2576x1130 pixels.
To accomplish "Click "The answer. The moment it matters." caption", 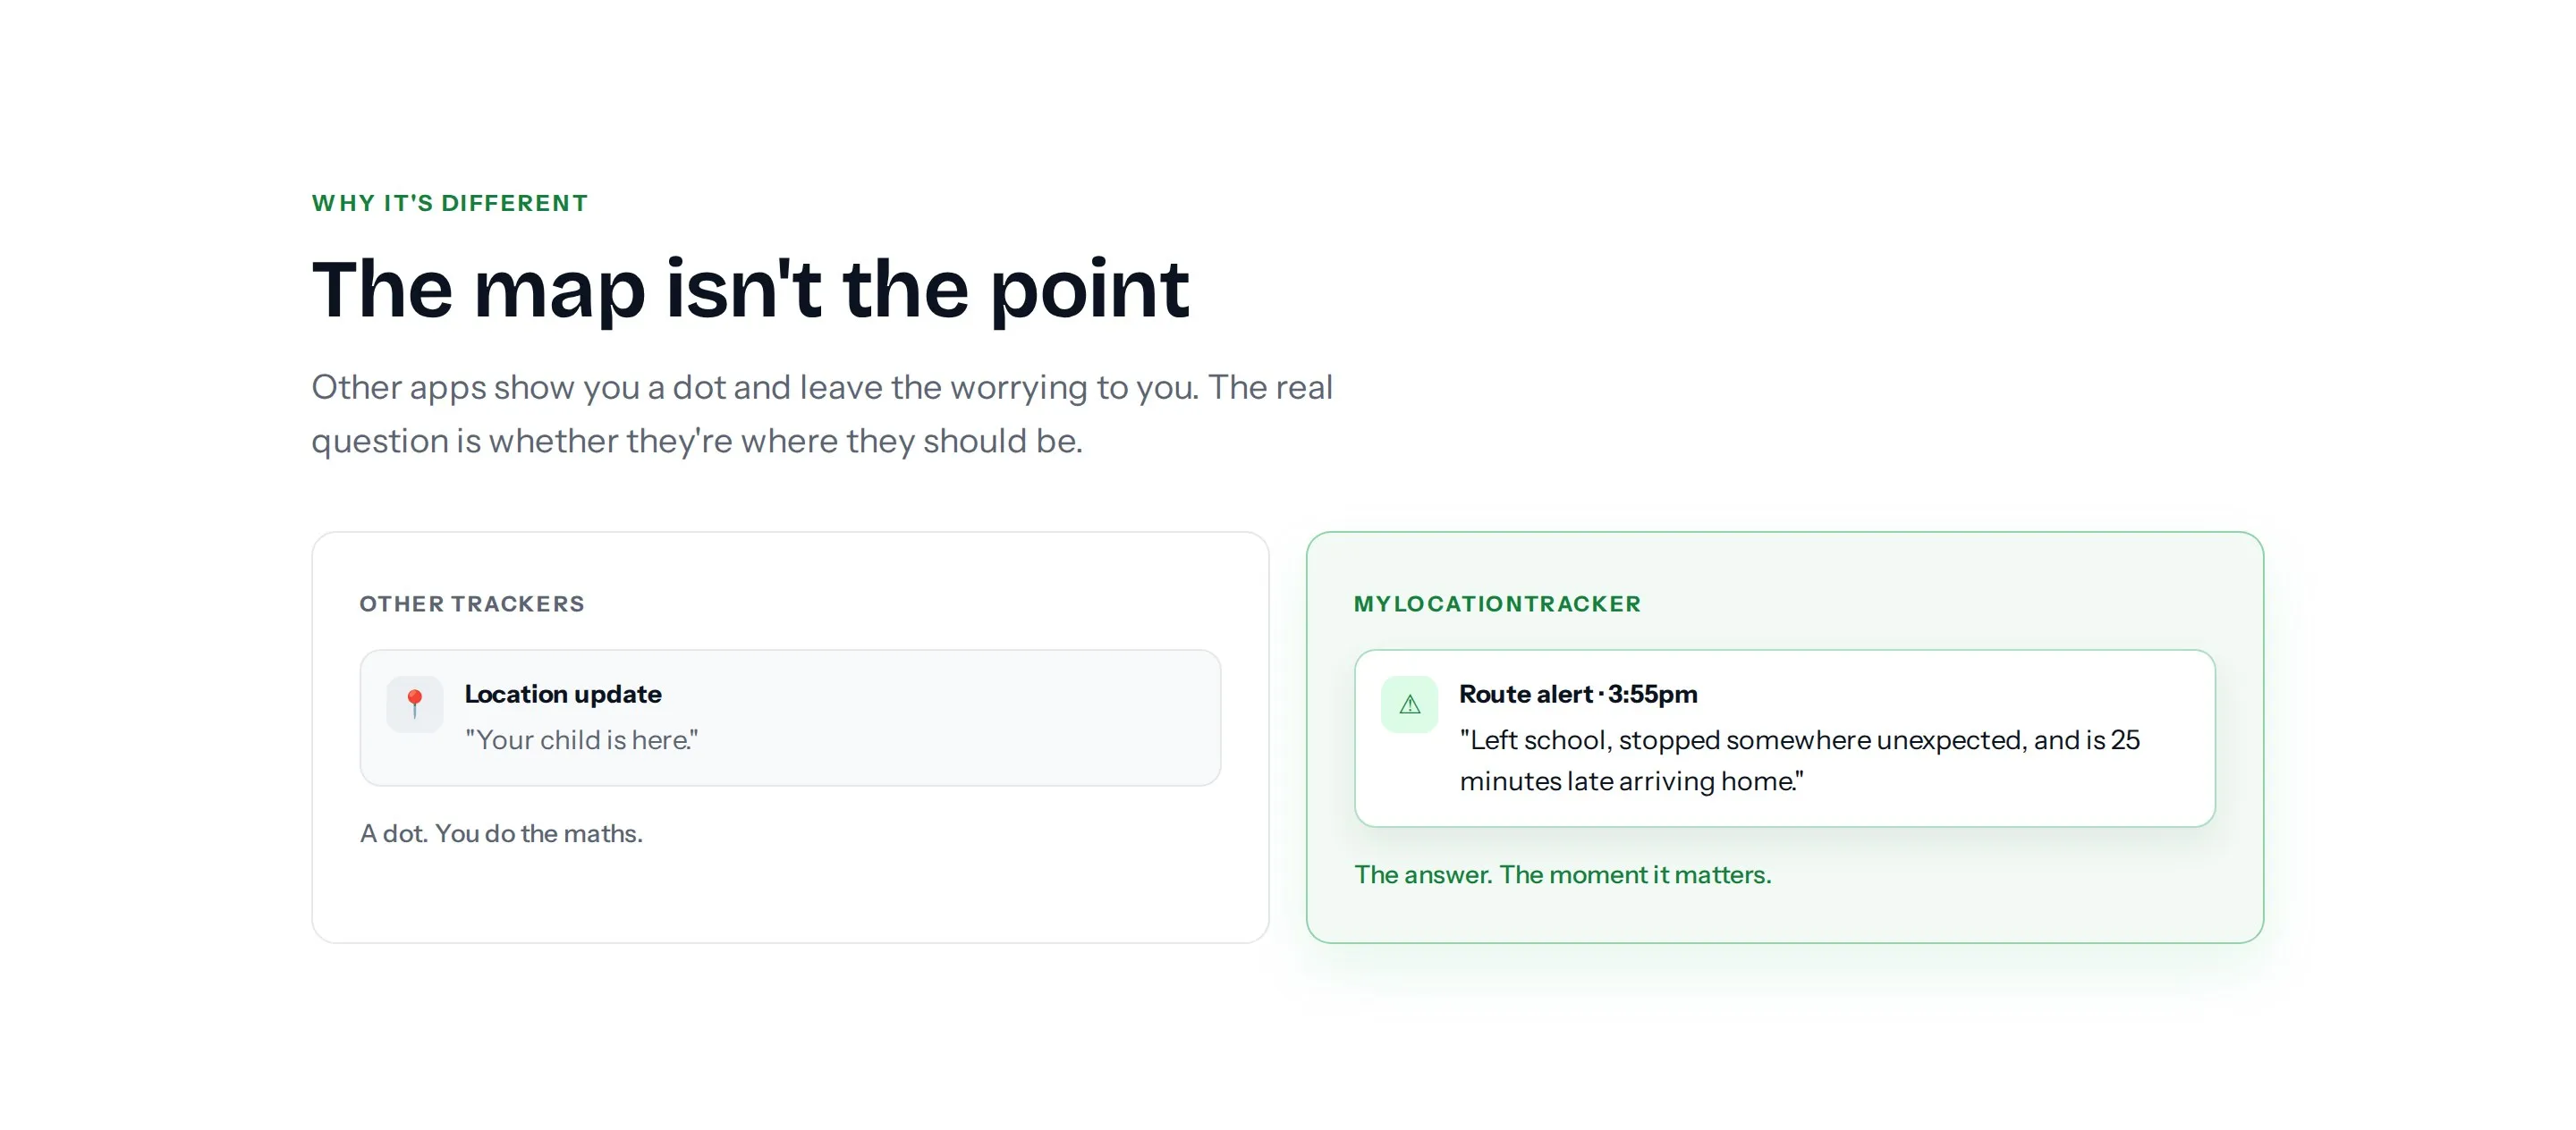I will point(1562,874).
